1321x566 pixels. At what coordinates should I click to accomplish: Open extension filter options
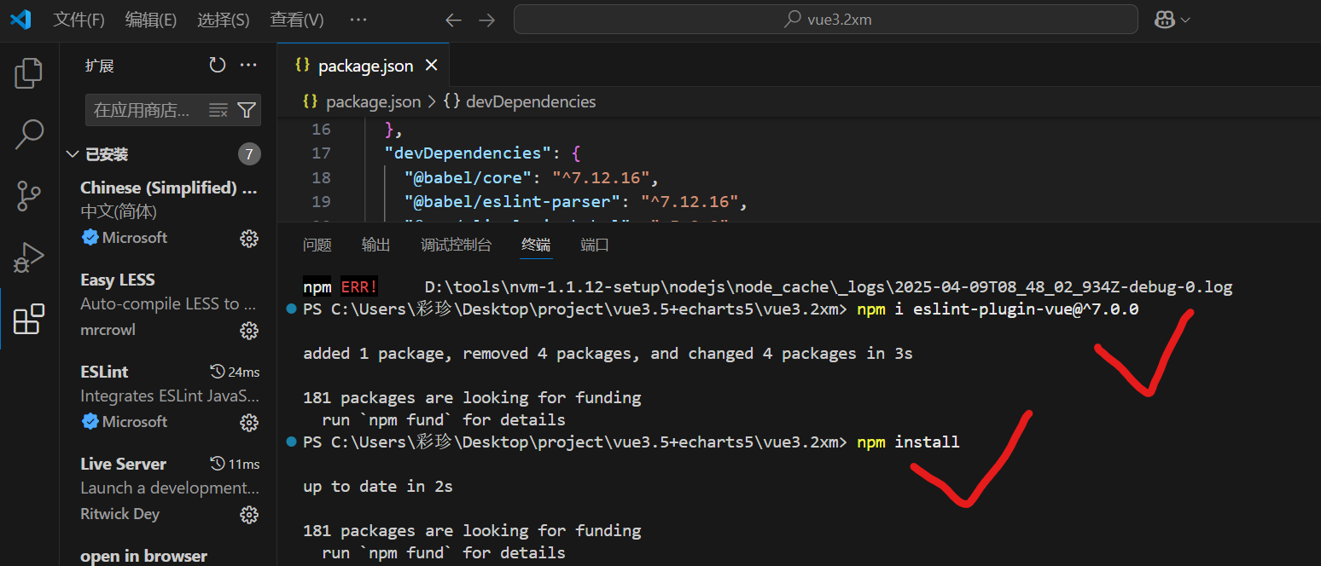tap(246, 110)
